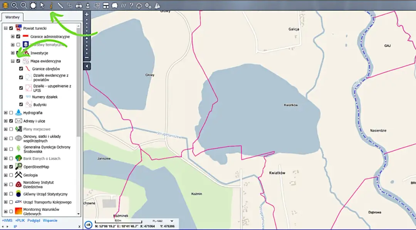Click the zoom out magnifier tool
The width and height of the screenshot is (416, 230).
point(24,5)
